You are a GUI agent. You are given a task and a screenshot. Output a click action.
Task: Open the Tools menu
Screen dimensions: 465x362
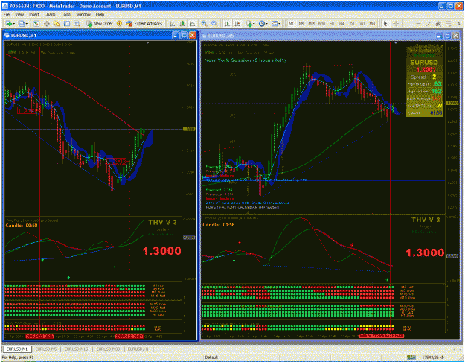coord(65,14)
